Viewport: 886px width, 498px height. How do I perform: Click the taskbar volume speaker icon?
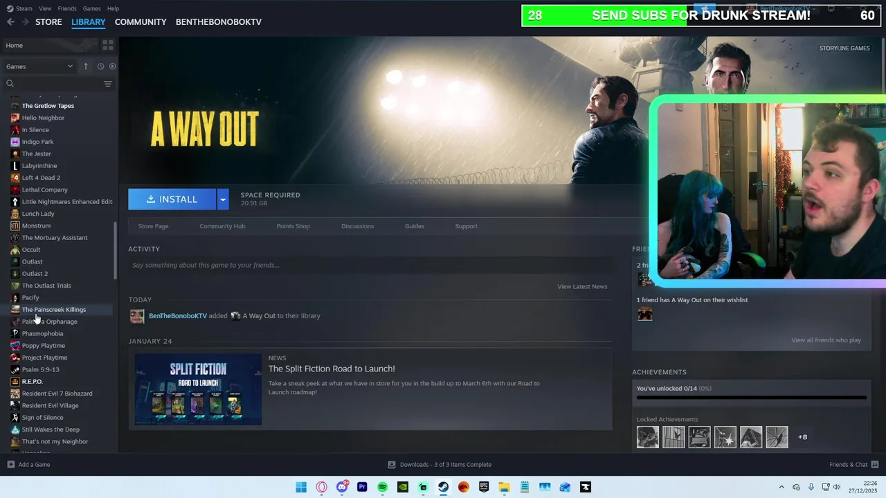coord(838,487)
